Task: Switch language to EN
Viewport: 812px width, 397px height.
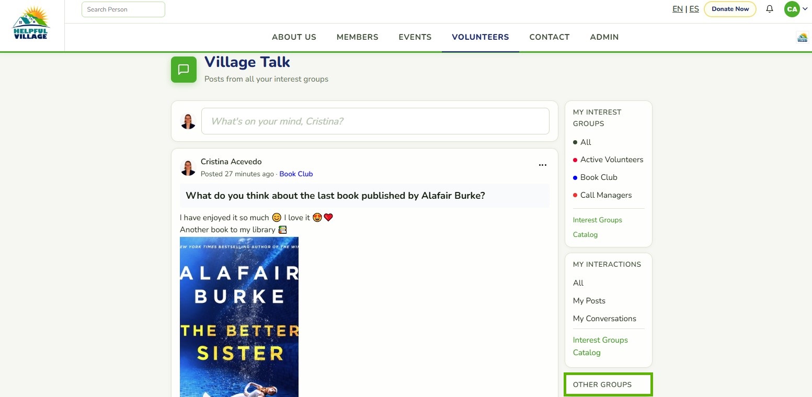Action: click(x=678, y=9)
